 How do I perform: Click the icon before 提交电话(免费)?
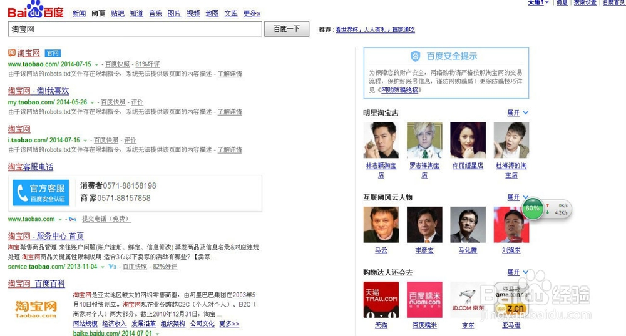(x=72, y=219)
